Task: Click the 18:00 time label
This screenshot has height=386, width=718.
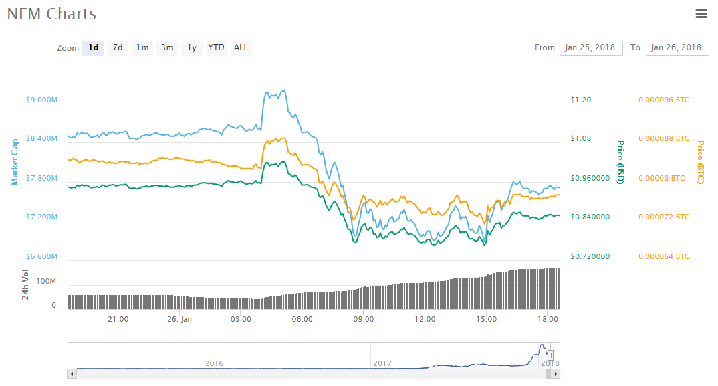Action: coord(548,320)
